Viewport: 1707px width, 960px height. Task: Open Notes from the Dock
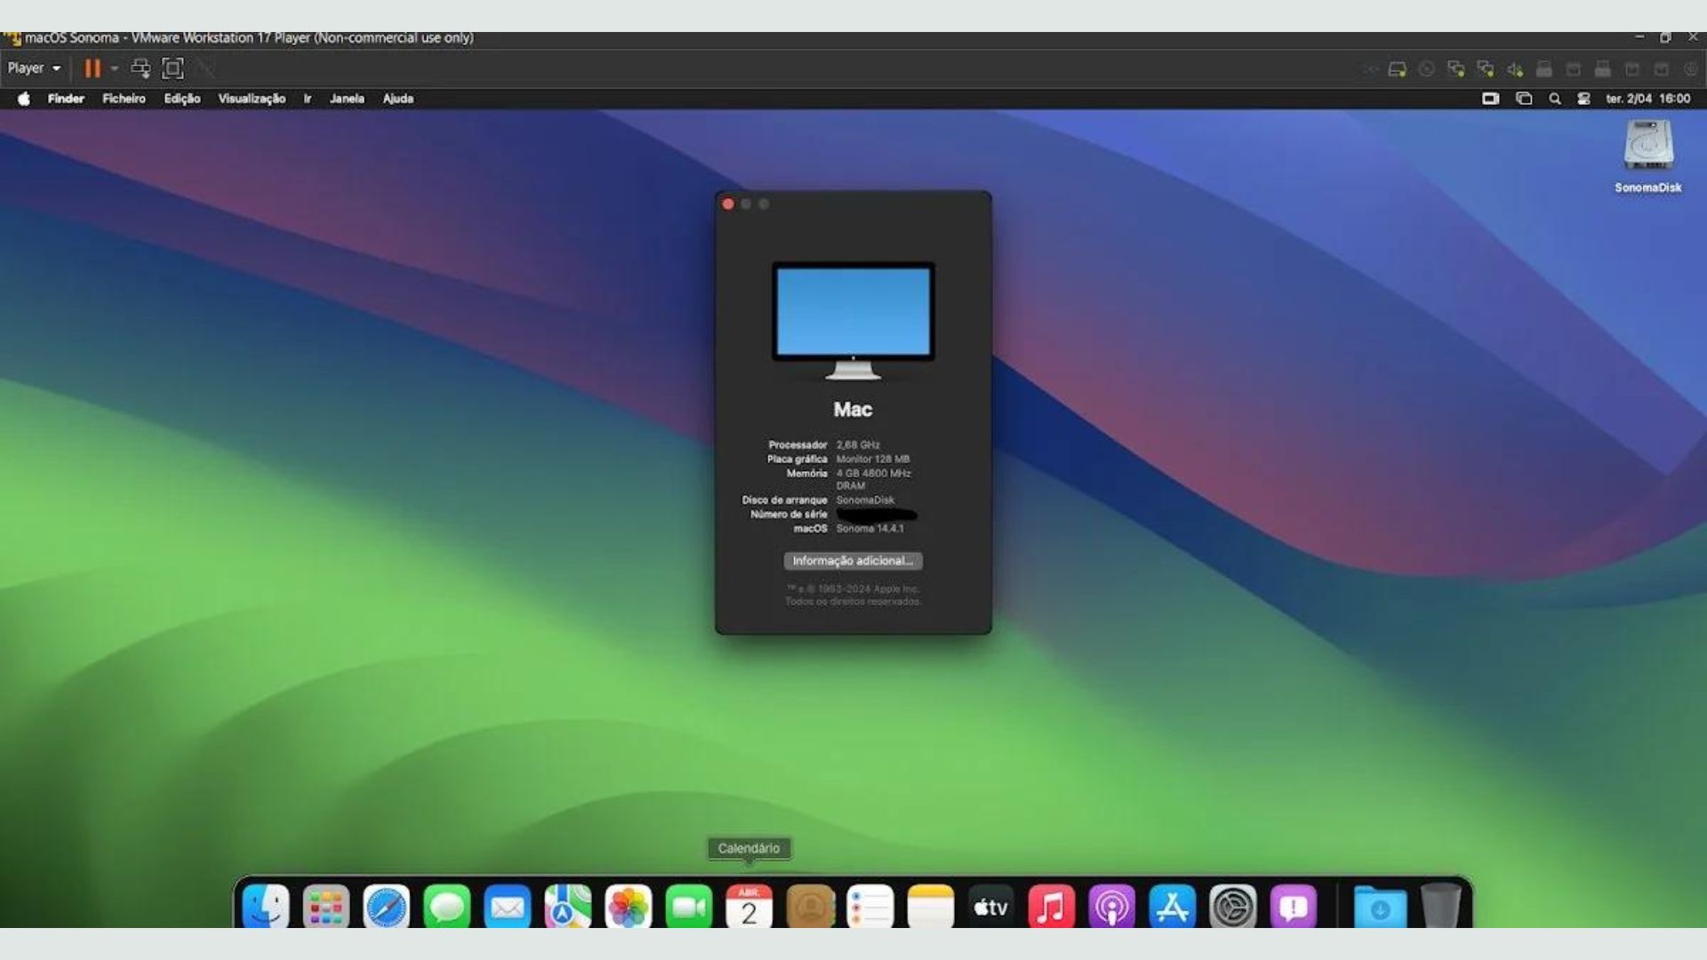point(931,907)
